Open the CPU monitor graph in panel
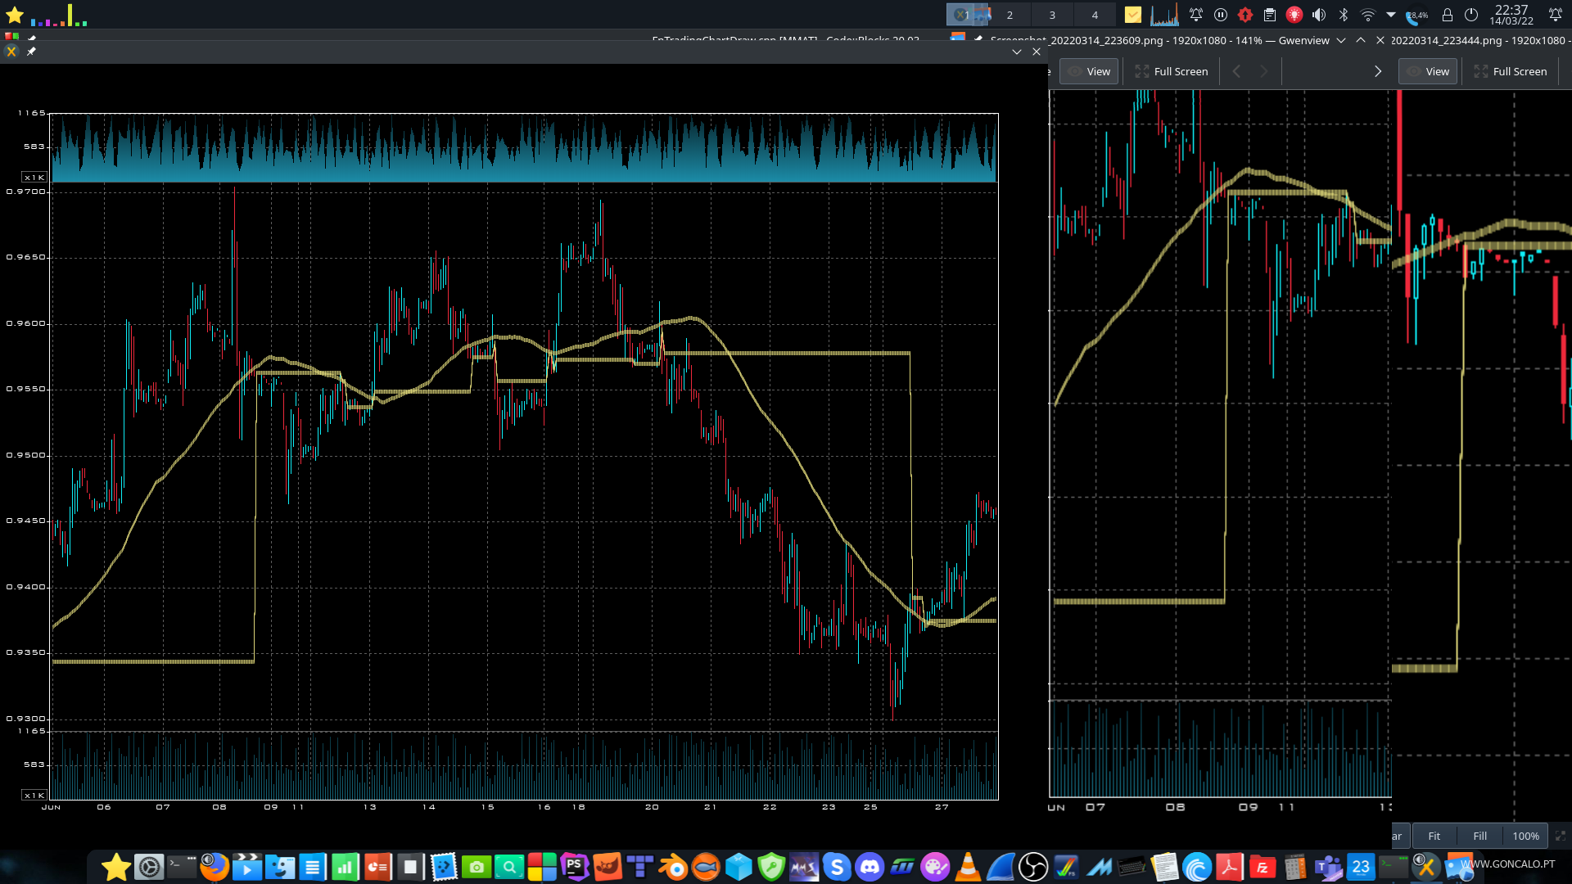 click(1164, 15)
